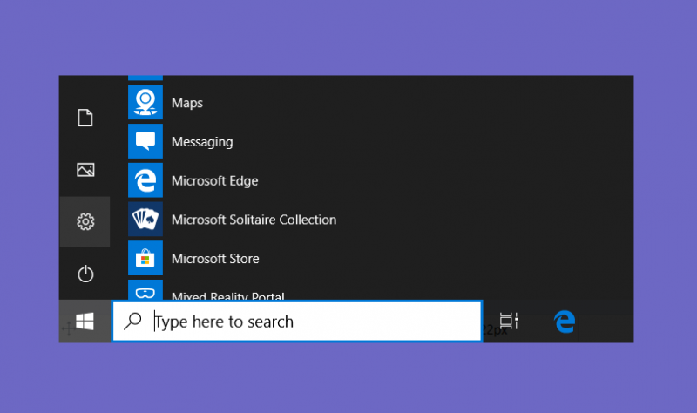
Task: Focus the 'Type here to search' box
Action: (x=297, y=322)
